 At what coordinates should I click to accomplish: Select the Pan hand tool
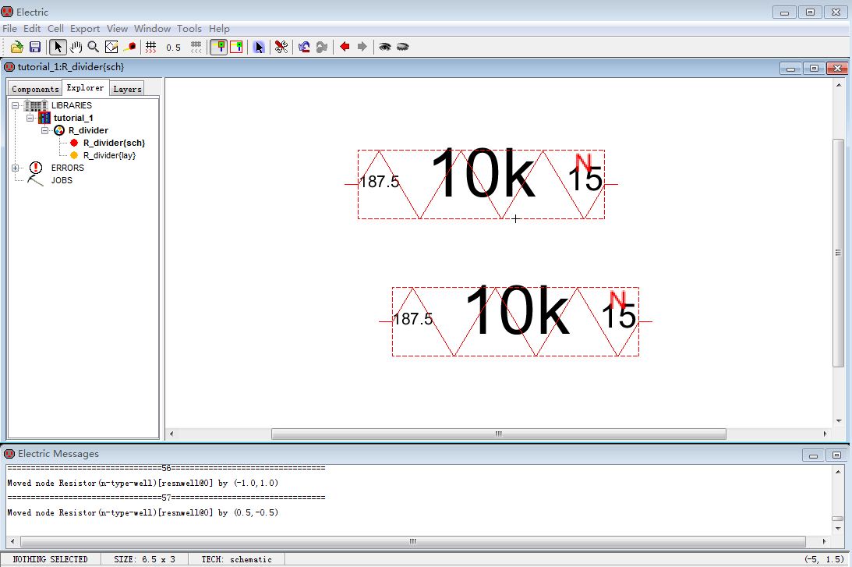point(76,47)
